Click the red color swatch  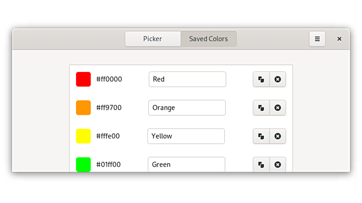pos(83,79)
